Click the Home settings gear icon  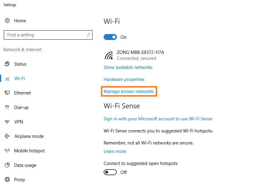pyautogui.click(x=7, y=20)
